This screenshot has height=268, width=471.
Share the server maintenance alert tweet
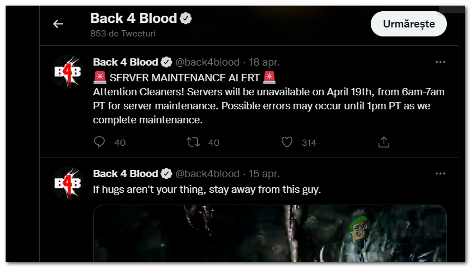click(x=384, y=142)
